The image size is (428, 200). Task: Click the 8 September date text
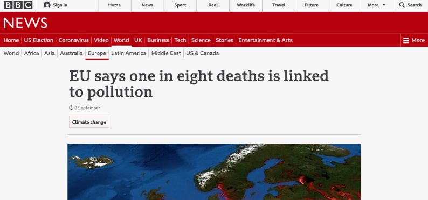click(x=87, y=108)
